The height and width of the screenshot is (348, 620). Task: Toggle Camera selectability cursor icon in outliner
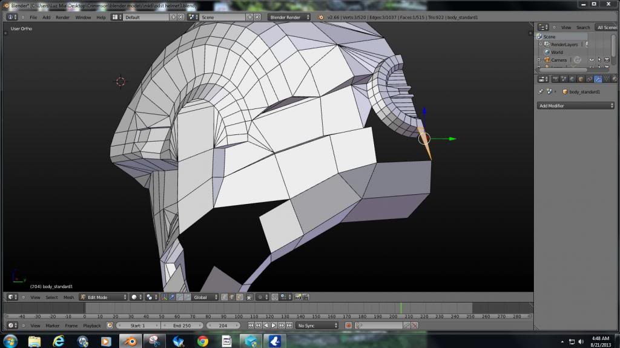(x=599, y=60)
